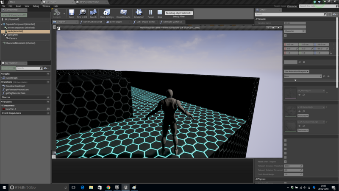Switch to BP_PlayerController document tab
The image size is (339, 191).
coord(89,2)
